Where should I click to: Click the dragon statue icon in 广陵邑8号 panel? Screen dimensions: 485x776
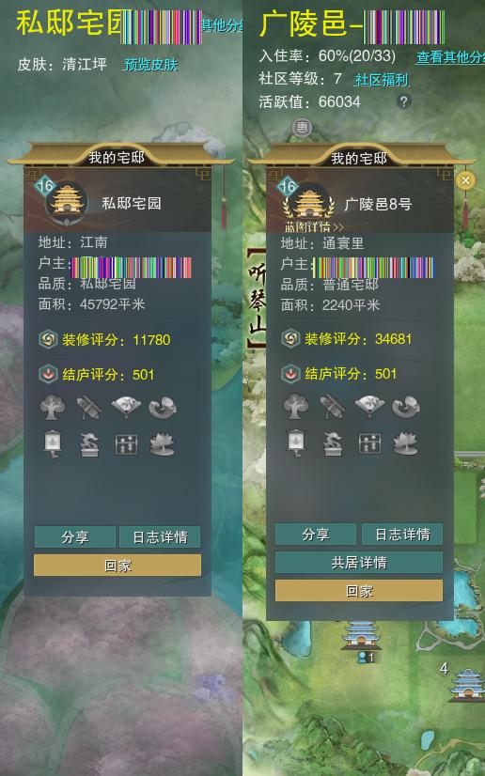point(333,442)
